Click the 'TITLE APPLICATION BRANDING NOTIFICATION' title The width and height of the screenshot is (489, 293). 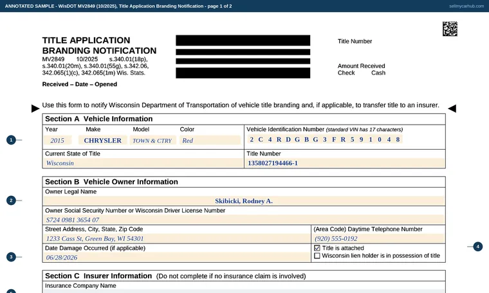[99, 46]
